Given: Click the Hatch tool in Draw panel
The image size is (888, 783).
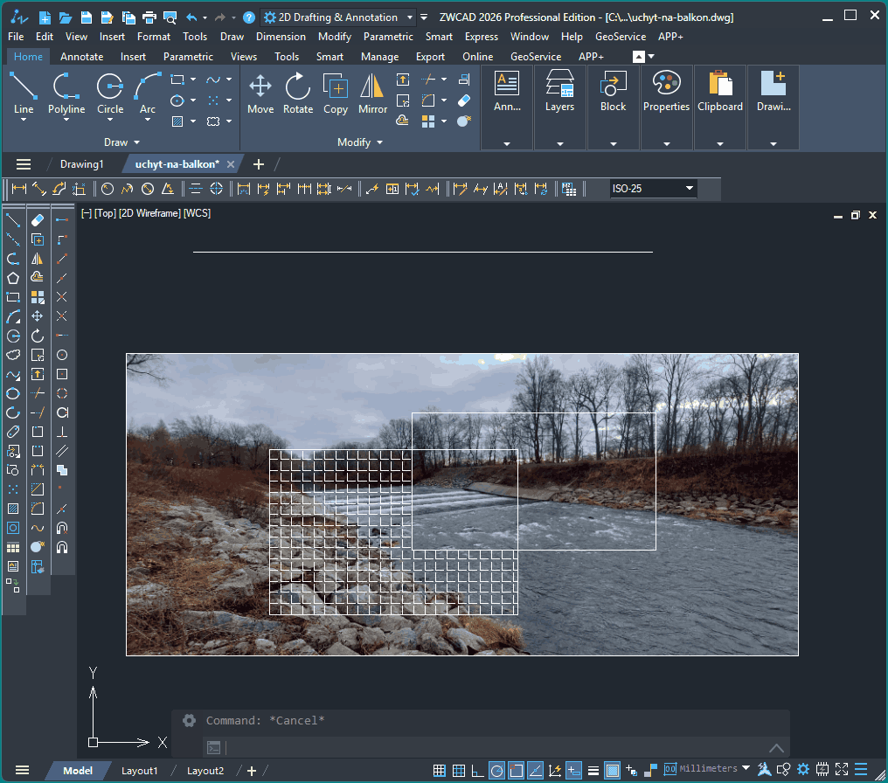Looking at the screenshot, I should pos(177,121).
